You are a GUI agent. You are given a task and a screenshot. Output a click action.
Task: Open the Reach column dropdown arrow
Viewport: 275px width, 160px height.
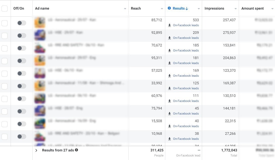point(162,9)
